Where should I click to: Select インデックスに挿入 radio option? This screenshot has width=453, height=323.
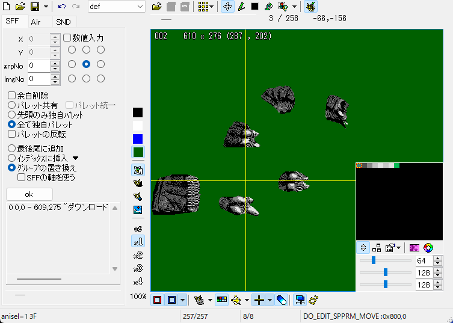(12, 158)
